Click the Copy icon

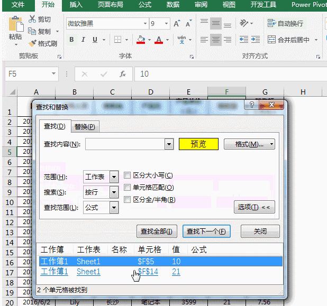point(32,31)
